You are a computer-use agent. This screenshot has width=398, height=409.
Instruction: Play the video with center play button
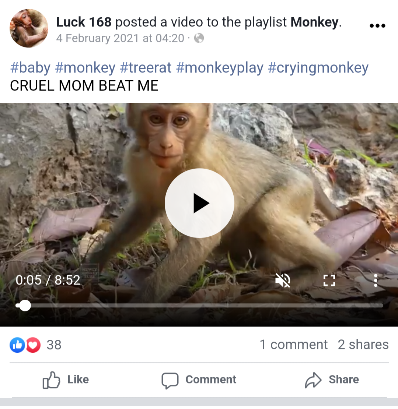[199, 203]
